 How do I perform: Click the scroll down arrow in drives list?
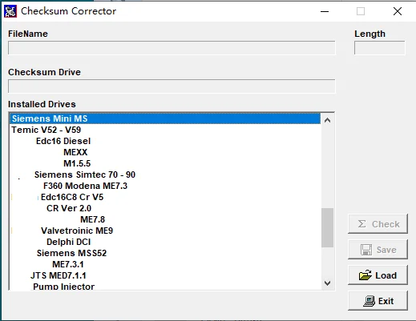tap(327, 283)
